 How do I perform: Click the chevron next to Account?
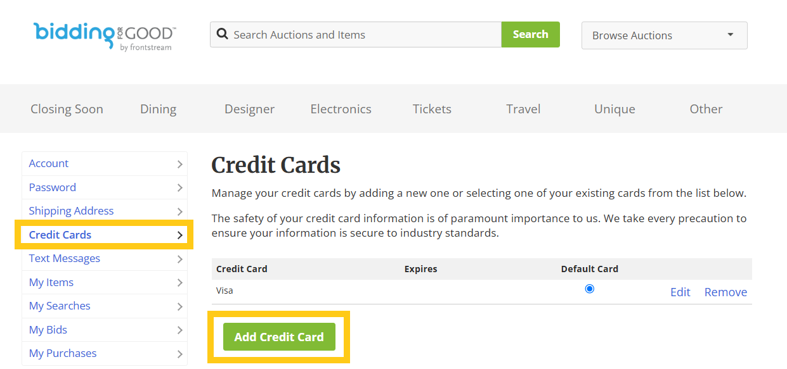pos(180,164)
